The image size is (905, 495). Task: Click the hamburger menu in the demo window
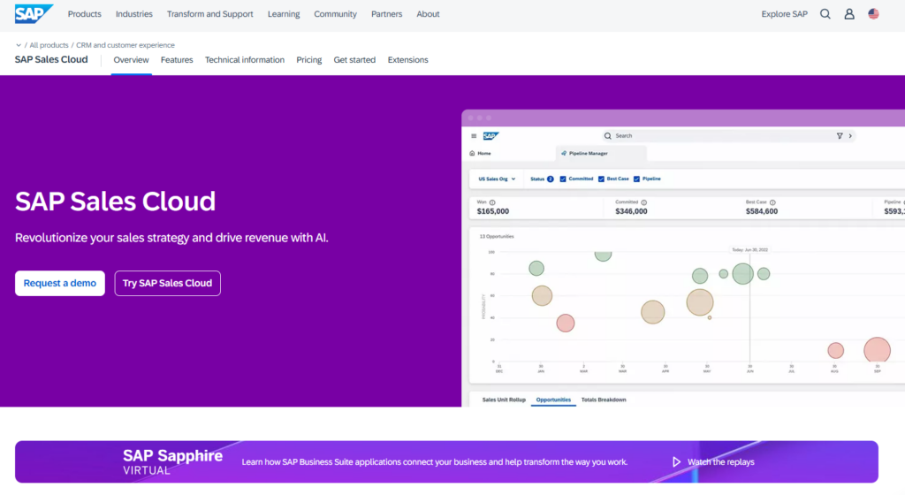click(474, 136)
